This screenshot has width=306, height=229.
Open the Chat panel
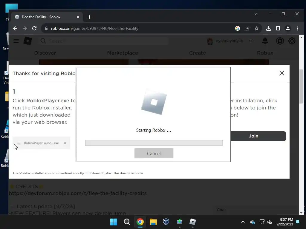[x=221, y=210]
